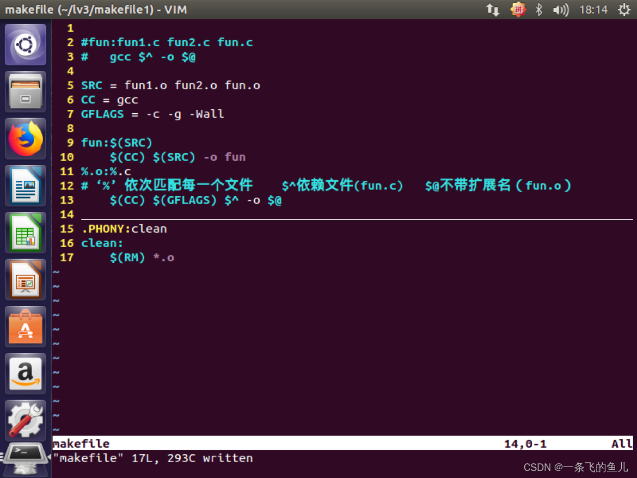
Task: Adjust sound using the speaker volume control
Action: pos(560,9)
